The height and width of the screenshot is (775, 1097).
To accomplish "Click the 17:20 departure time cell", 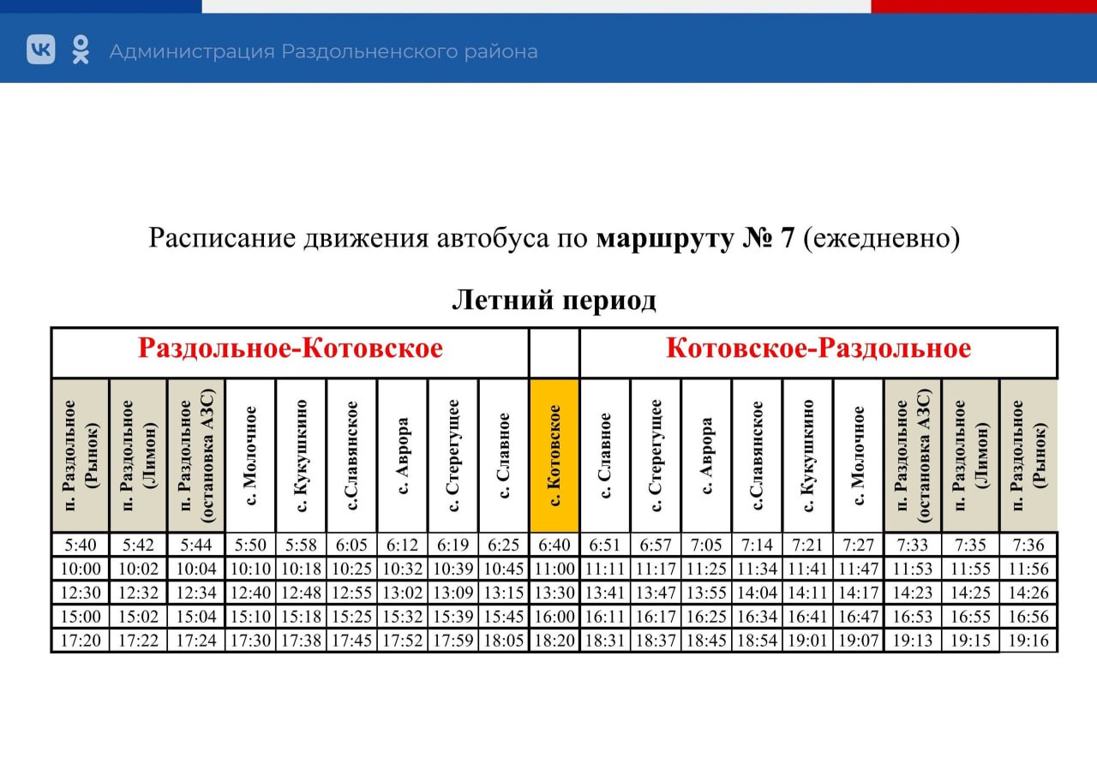I will pos(81,641).
